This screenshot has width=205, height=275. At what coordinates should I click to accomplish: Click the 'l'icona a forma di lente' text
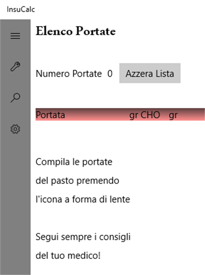pyautogui.click(x=83, y=199)
